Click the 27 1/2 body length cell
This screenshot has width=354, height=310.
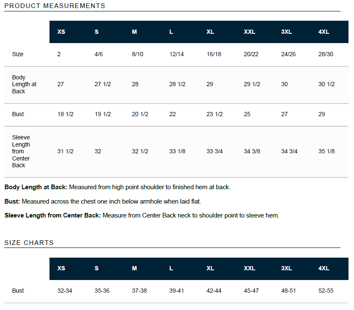(102, 84)
